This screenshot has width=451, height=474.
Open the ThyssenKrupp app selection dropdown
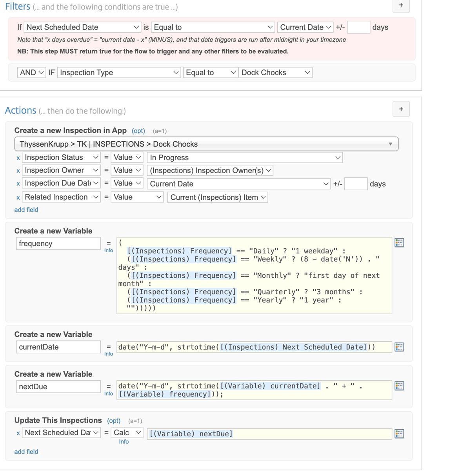coord(206,144)
